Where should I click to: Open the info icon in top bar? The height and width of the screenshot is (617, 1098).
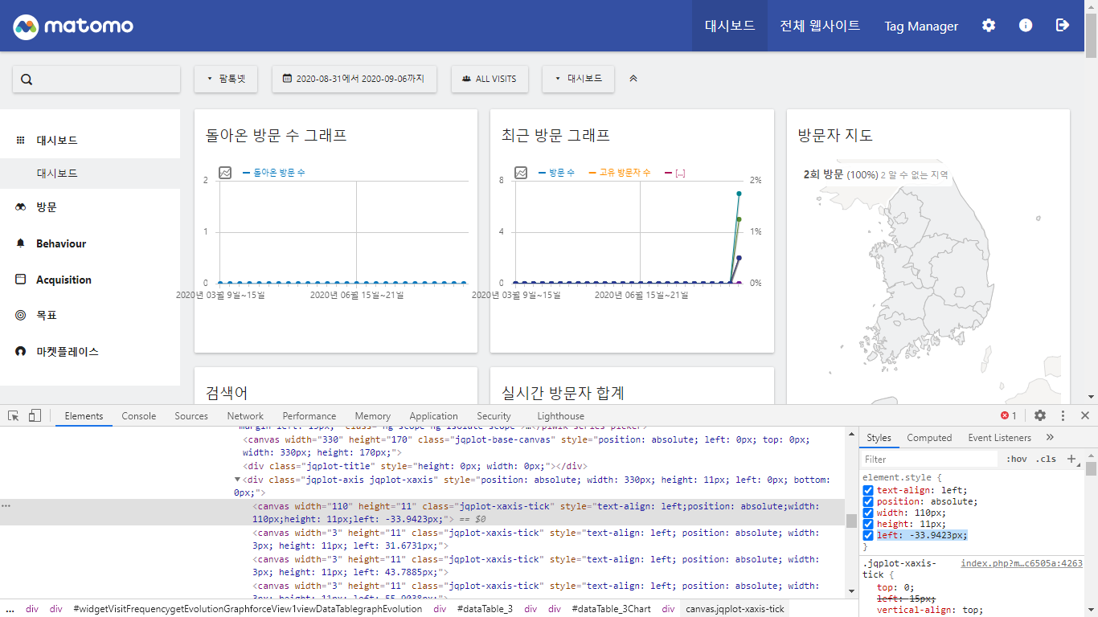coord(1026,26)
